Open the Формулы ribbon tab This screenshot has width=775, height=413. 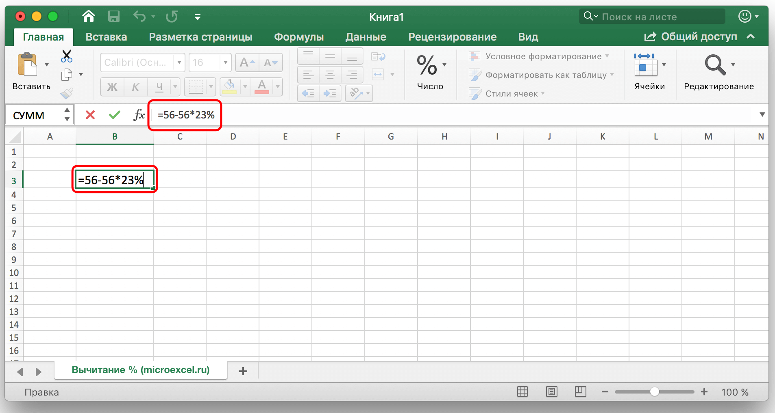click(x=298, y=37)
